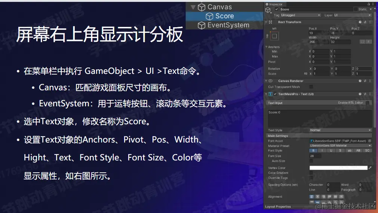
Task: Open Canvas Renderer help reference icon
Action: point(360,81)
